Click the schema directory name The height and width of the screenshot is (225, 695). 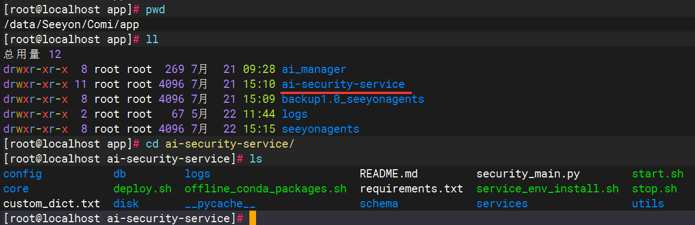tap(379, 204)
